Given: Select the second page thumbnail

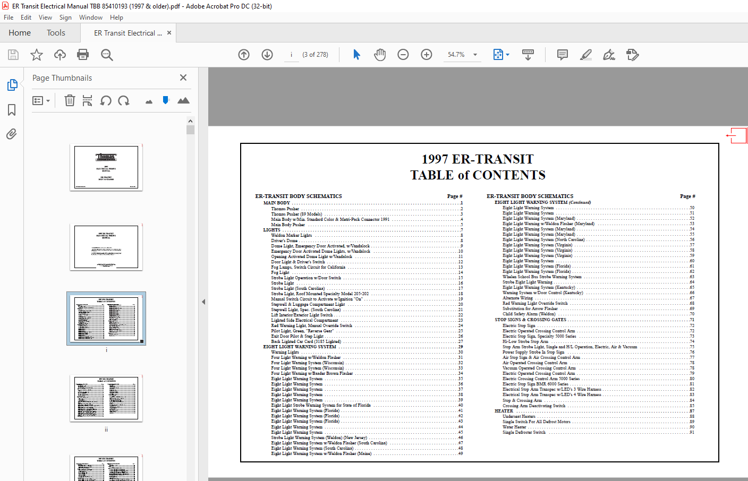Looking at the screenshot, I should [x=106, y=247].
